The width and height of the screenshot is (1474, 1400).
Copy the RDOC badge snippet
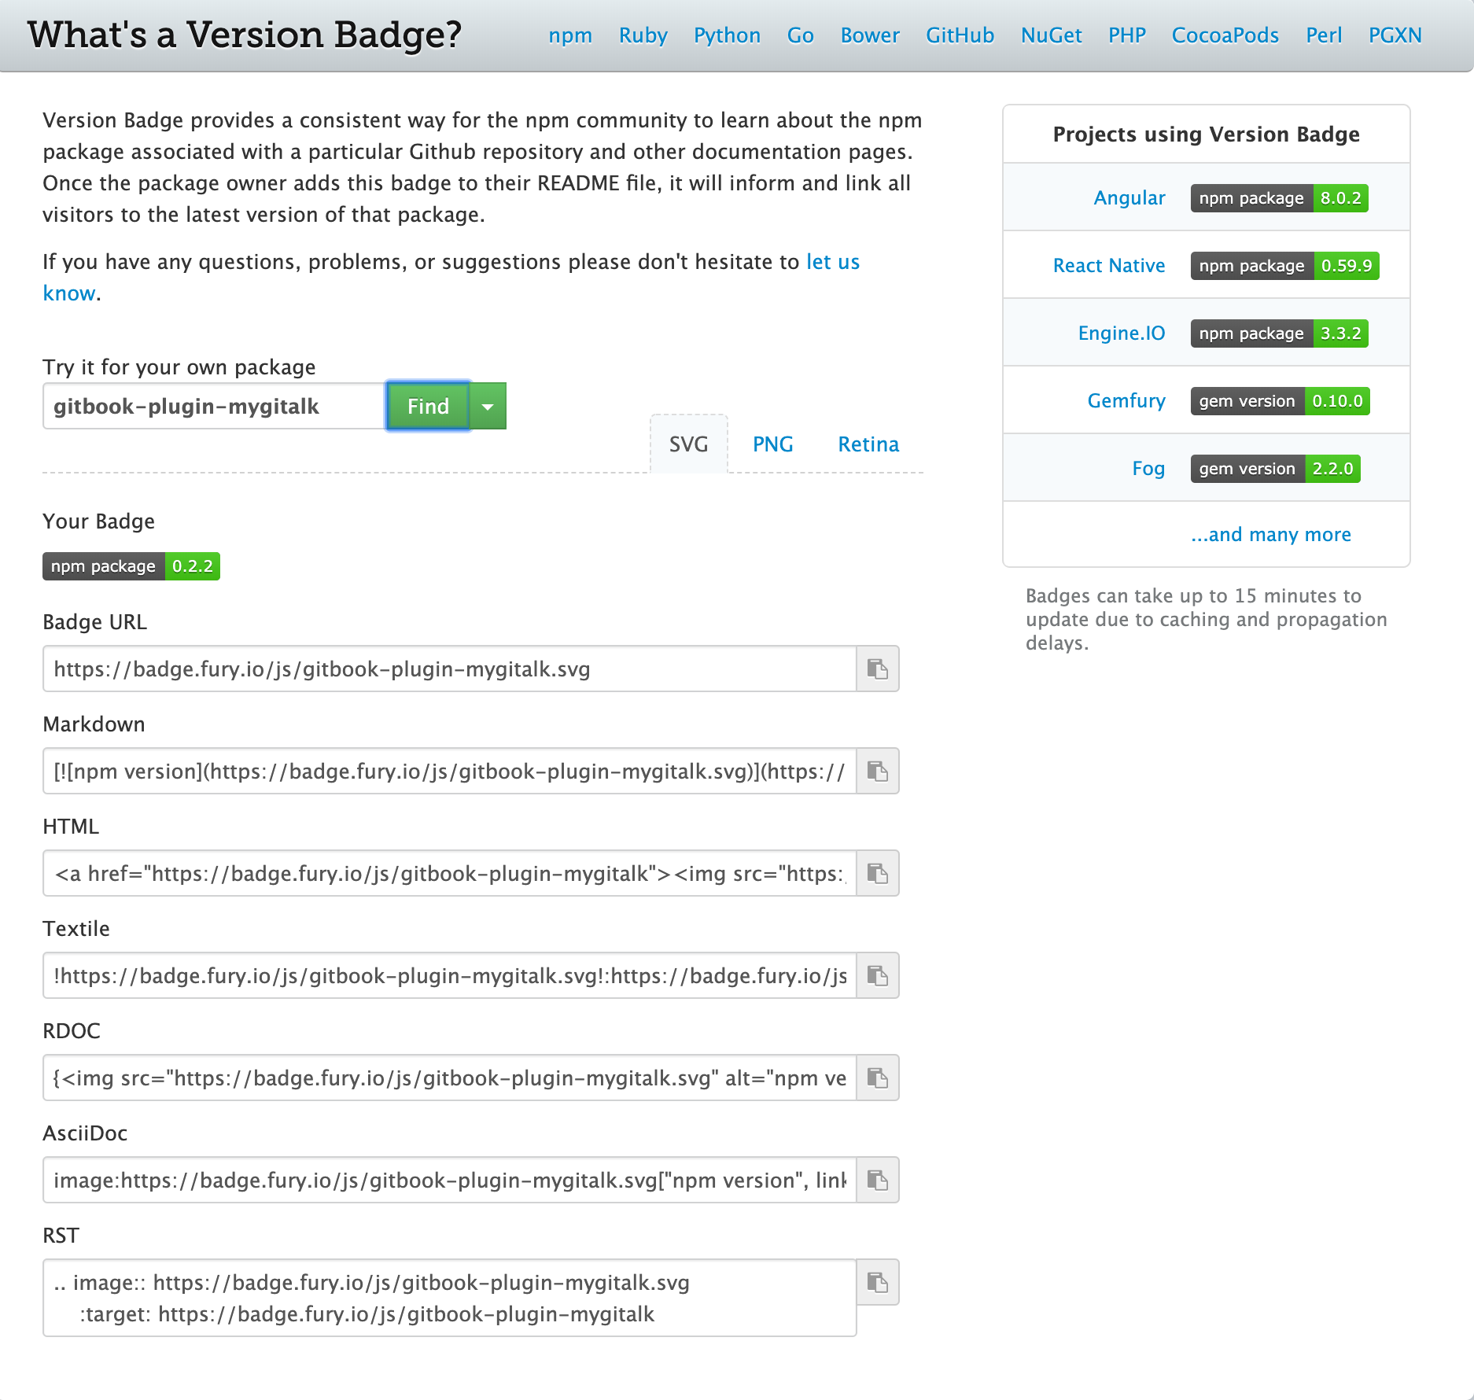878,1078
